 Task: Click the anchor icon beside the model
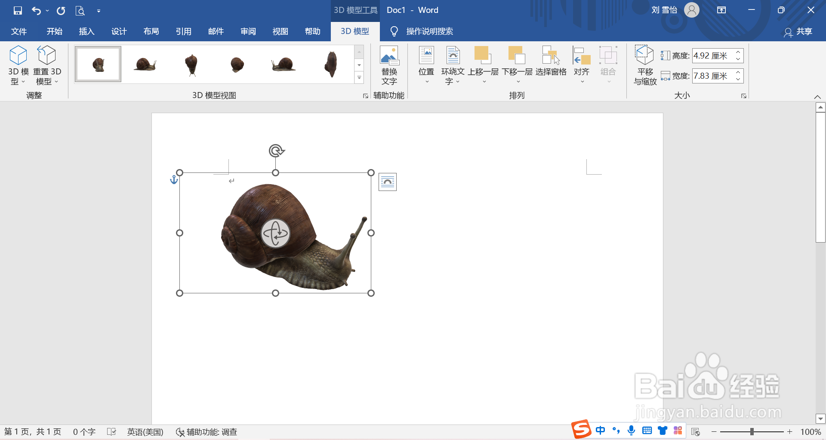[x=174, y=180]
